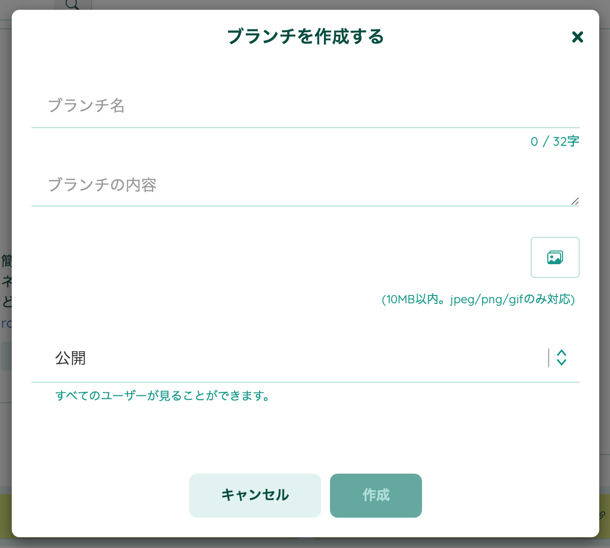Click the 公開 selected value text
The height and width of the screenshot is (548, 610).
(x=70, y=358)
